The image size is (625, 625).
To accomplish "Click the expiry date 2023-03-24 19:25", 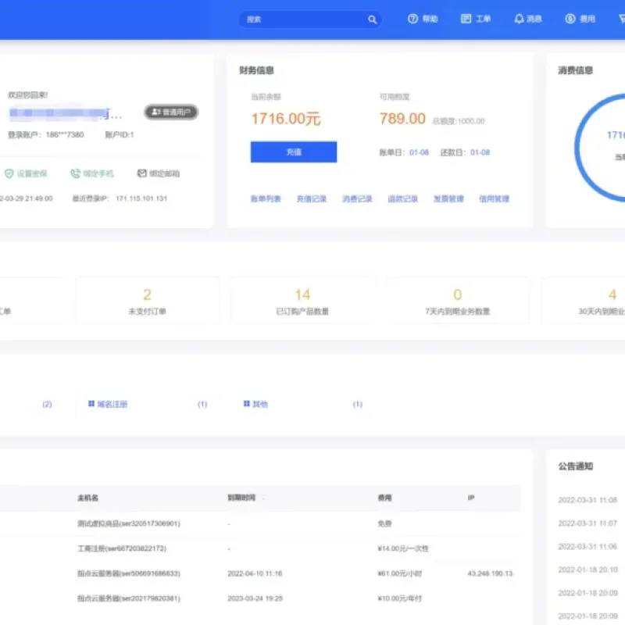I will pos(255,598).
